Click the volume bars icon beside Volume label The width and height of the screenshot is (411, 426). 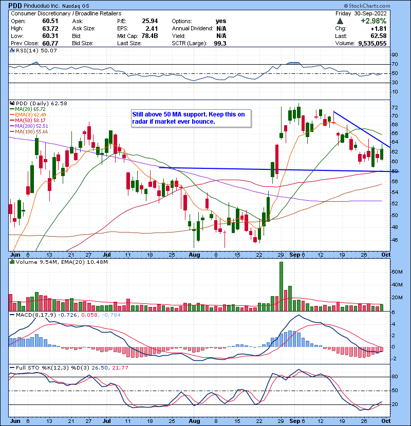click(x=12, y=262)
